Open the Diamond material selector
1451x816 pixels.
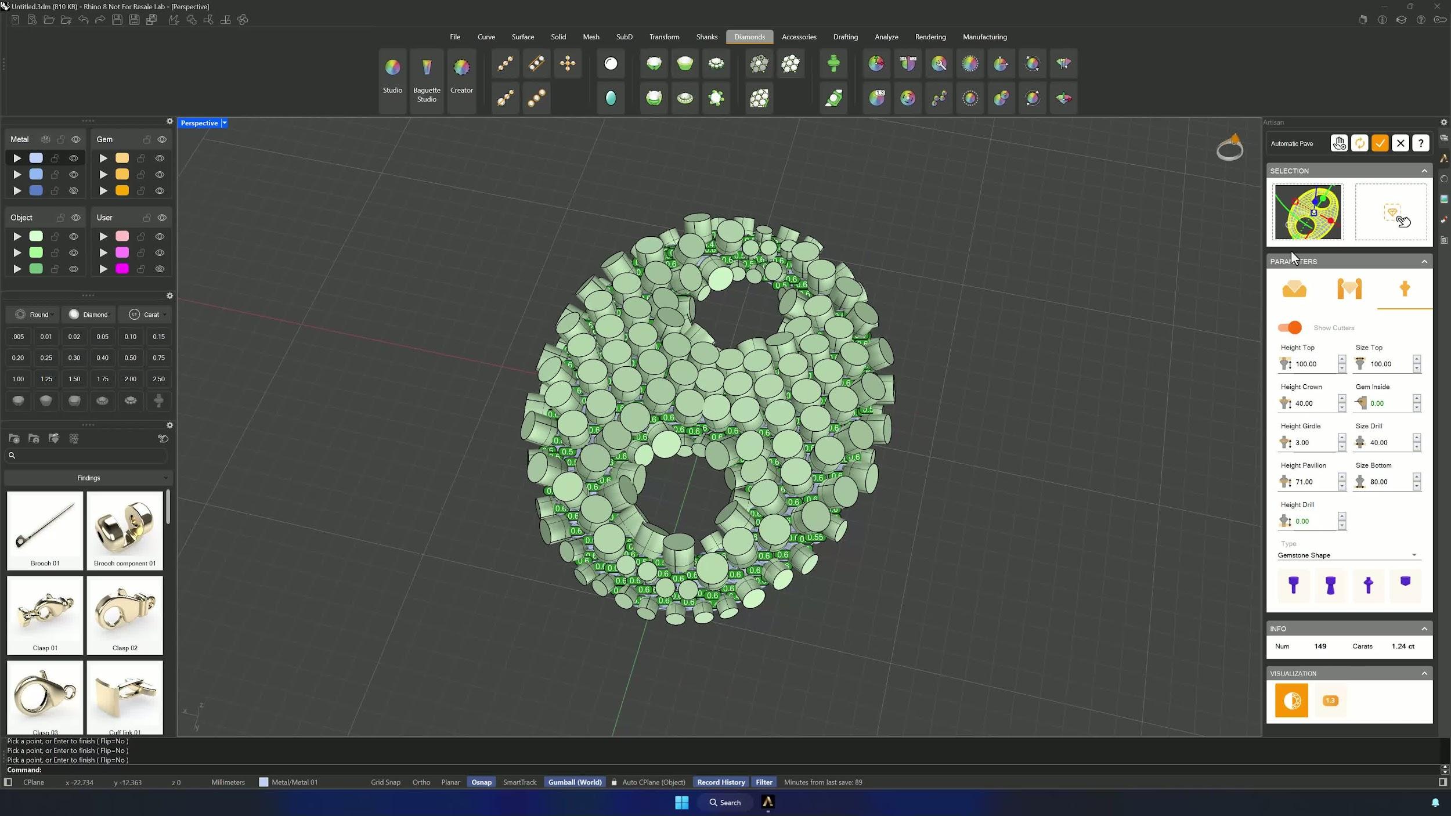point(89,315)
